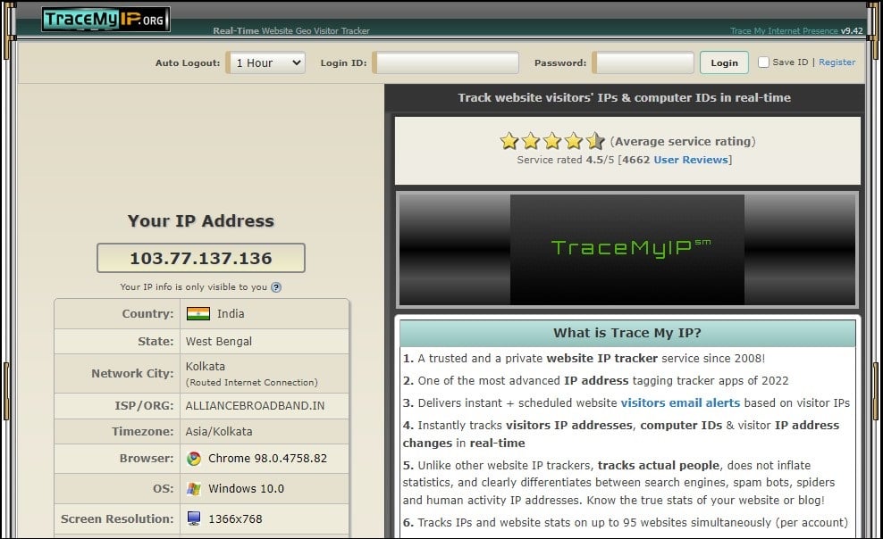
Task: Click the '(Average service rating)' label
Action: [x=683, y=142]
